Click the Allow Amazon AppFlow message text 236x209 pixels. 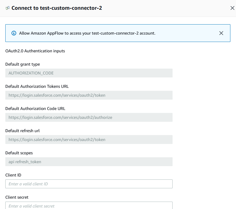(87, 33)
